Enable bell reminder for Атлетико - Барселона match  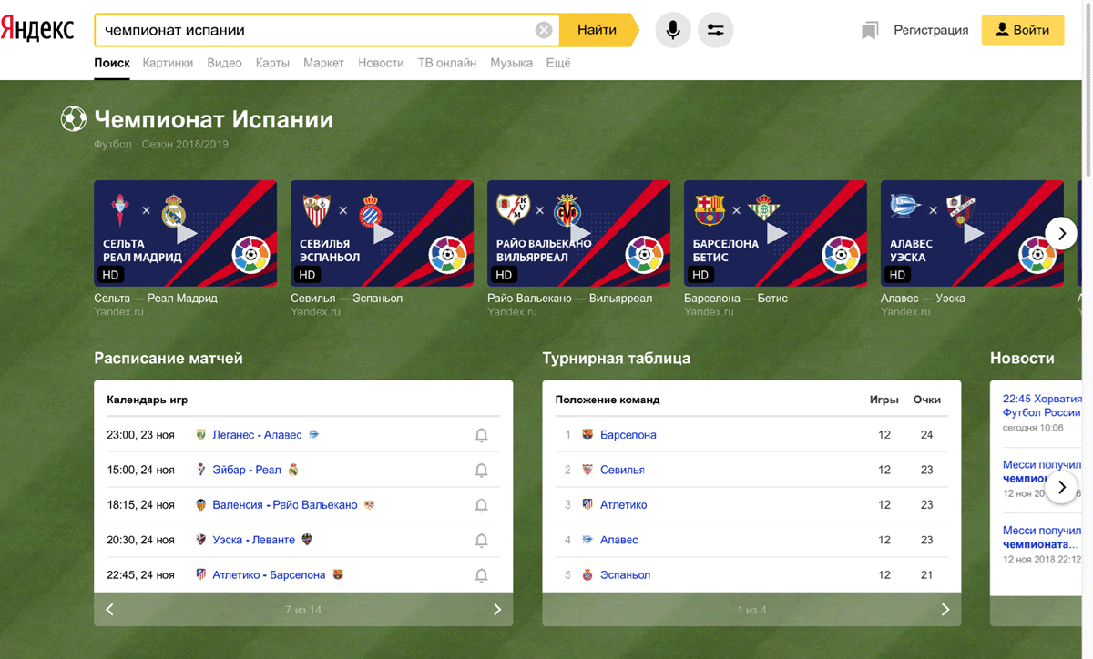(x=482, y=575)
